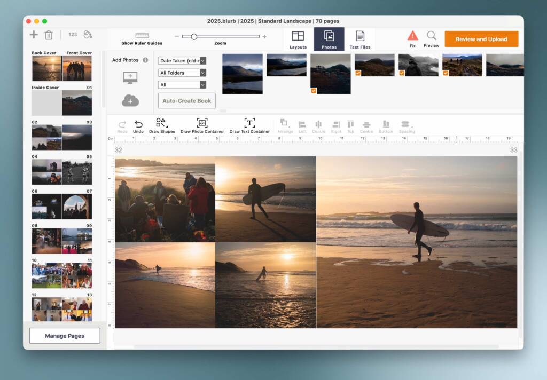Screen dimensions: 547x380
Task: Select the bottom-left beach sunset photo
Action: pos(165,285)
